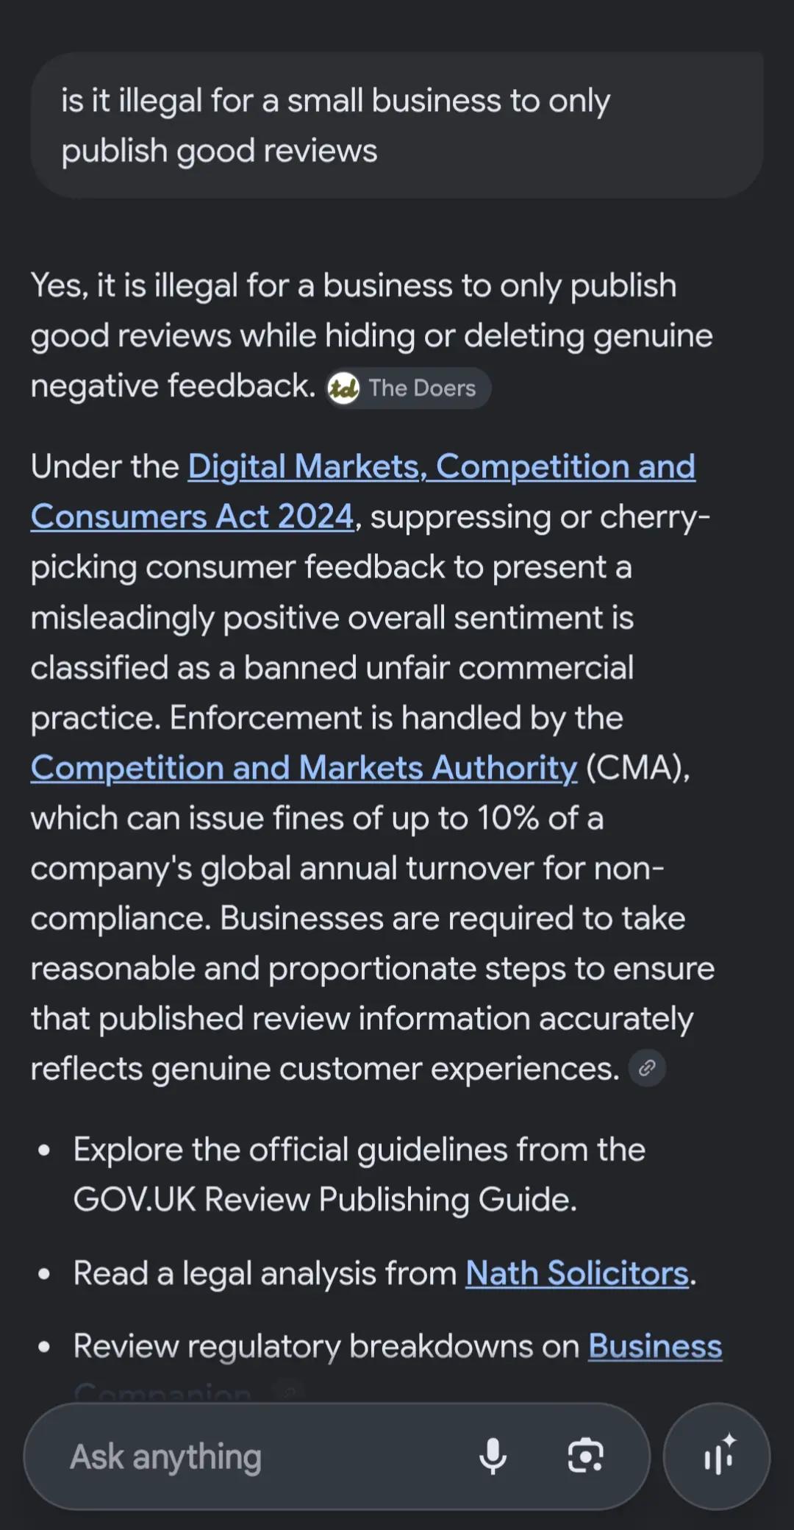Viewport: 794px width, 1530px height.
Task: Tap the Consumers Act 2024 link text
Action: click(x=193, y=516)
